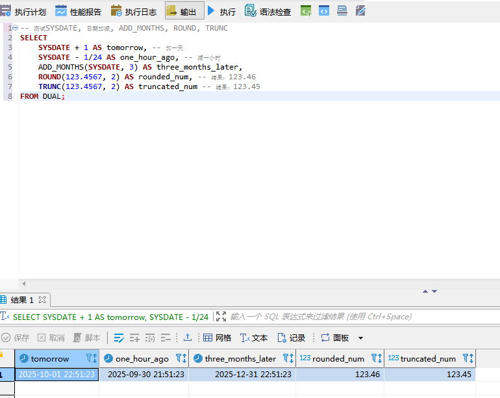The width and height of the screenshot is (500, 398).
Task: Click the editor horizontal scrollbar left arrow
Action: click(x=24, y=284)
